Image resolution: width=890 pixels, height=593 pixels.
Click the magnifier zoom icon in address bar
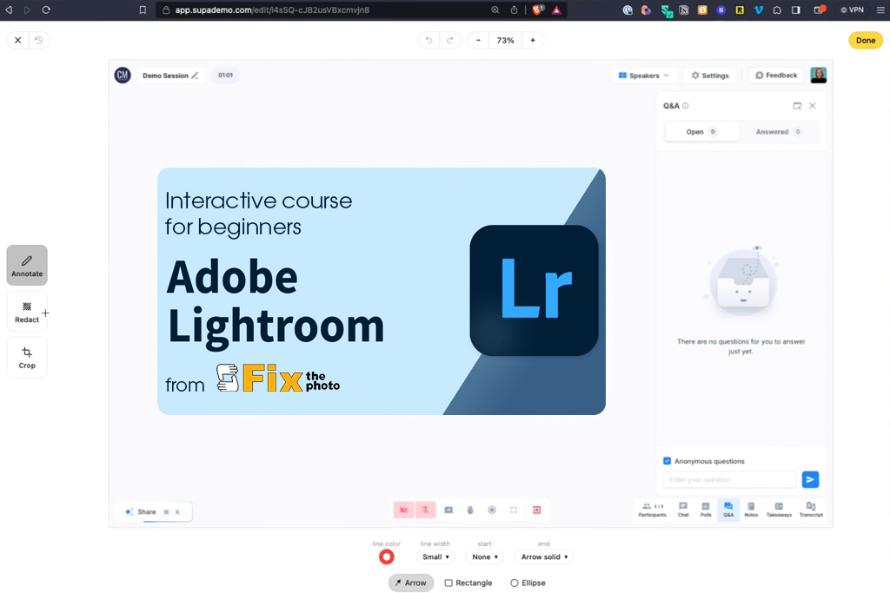(495, 10)
